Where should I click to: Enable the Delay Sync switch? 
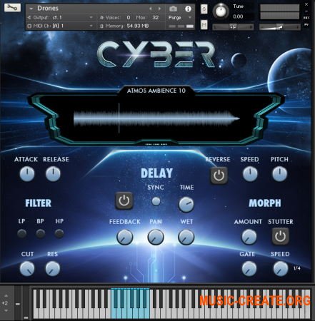pyautogui.click(x=156, y=201)
